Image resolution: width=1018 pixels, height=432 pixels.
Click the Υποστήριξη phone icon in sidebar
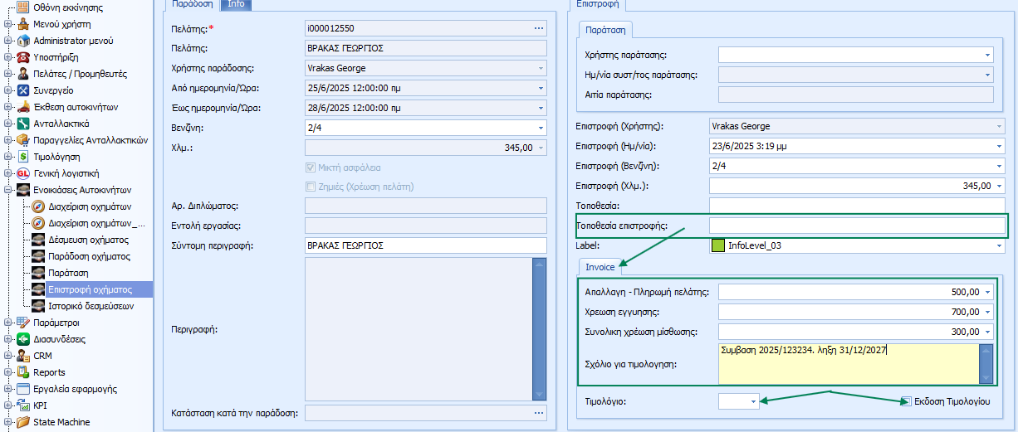coord(24,57)
